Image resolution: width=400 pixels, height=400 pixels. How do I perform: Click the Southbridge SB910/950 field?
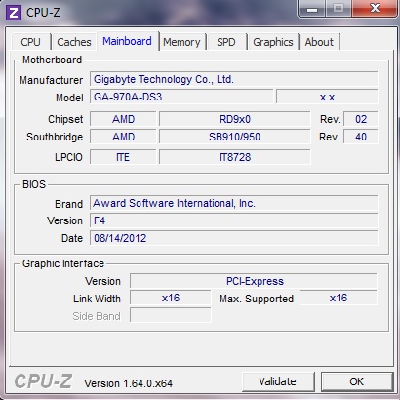click(235, 137)
